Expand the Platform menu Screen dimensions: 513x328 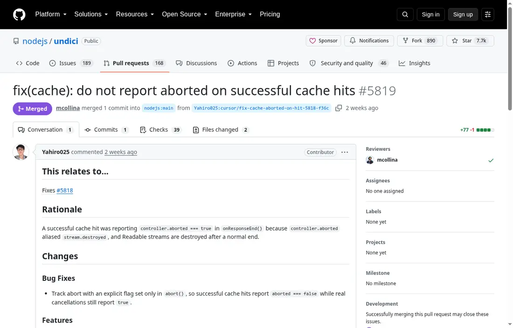point(51,14)
